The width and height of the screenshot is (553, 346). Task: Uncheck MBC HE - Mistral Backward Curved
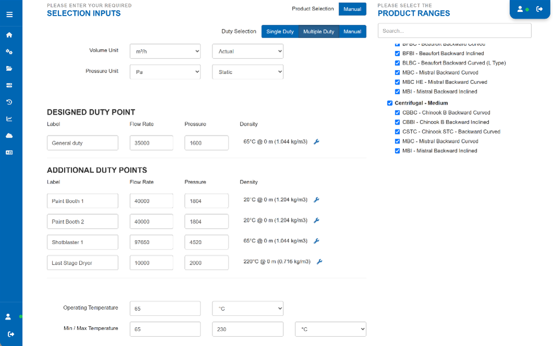click(x=397, y=82)
